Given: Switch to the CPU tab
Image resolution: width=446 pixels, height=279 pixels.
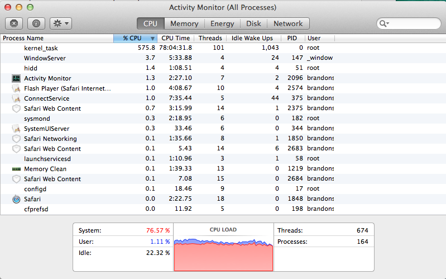Looking at the screenshot, I should tap(151, 23).
